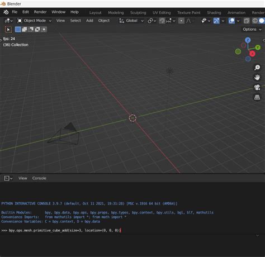Open the Global transform orientation dropdown
The width and height of the screenshot is (265, 257).
click(131, 21)
